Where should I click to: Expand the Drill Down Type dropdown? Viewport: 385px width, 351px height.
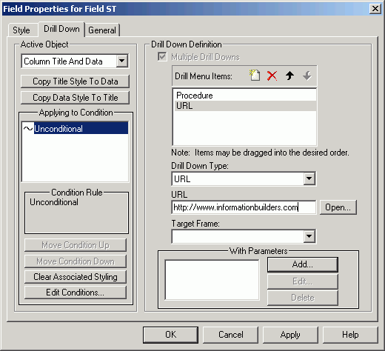[x=309, y=178]
